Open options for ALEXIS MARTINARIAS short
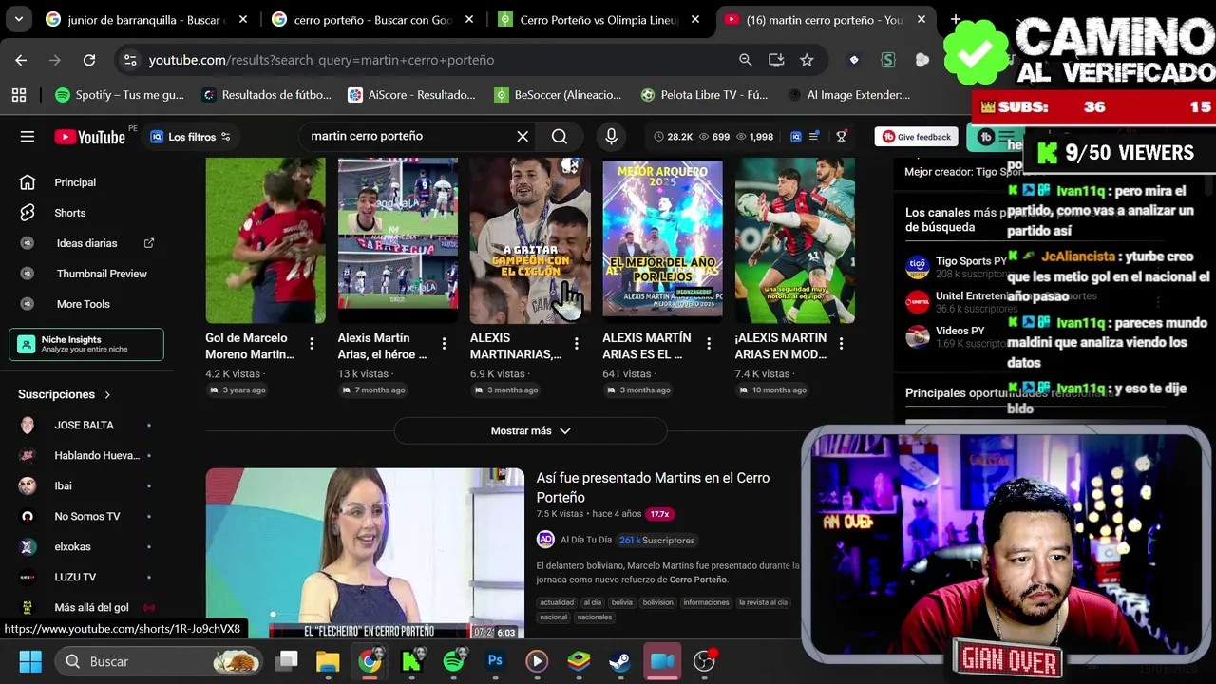This screenshot has width=1216, height=684. (x=576, y=344)
